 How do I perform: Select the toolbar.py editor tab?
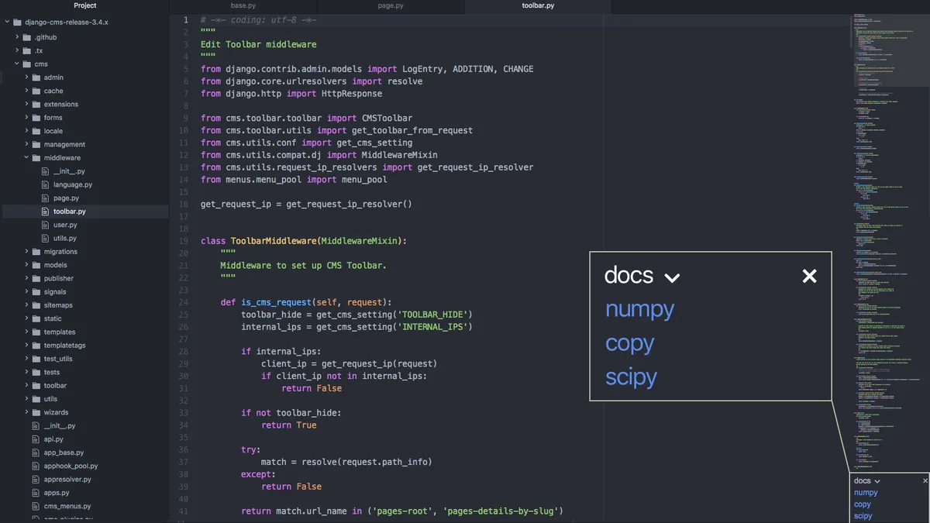tap(538, 6)
